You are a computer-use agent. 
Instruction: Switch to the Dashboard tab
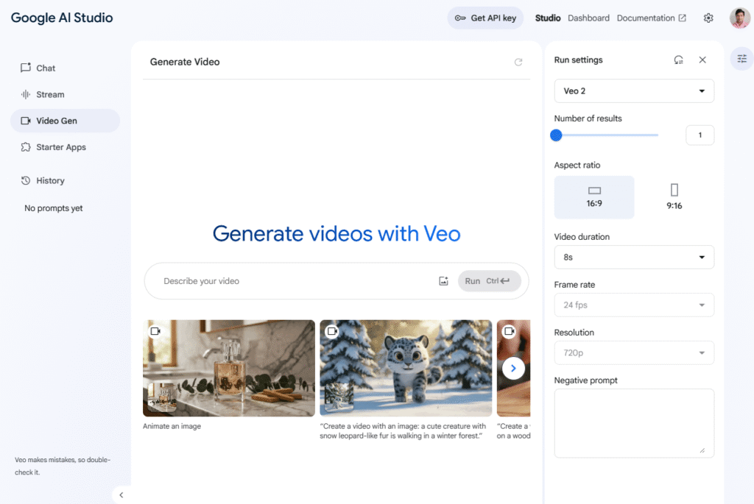(x=588, y=18)
